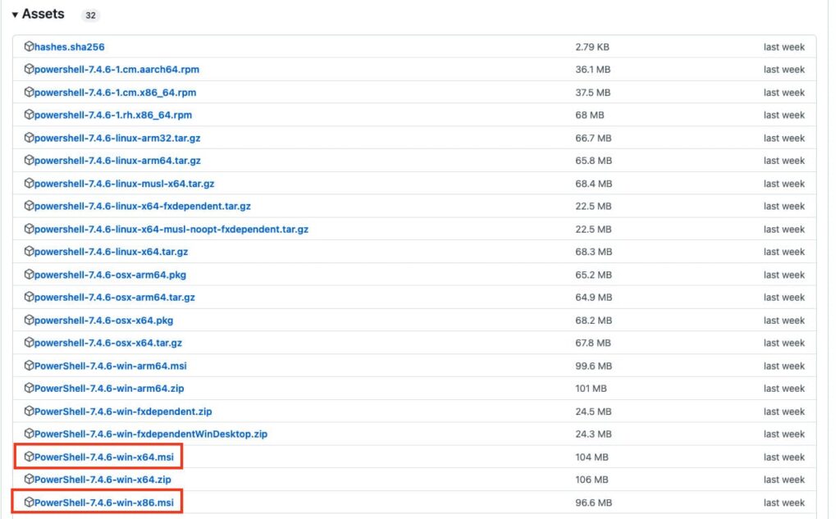Download PowerShell-7.4.6-win-x64.msi installer
The image size is (840, 519).
click(104, 457)
